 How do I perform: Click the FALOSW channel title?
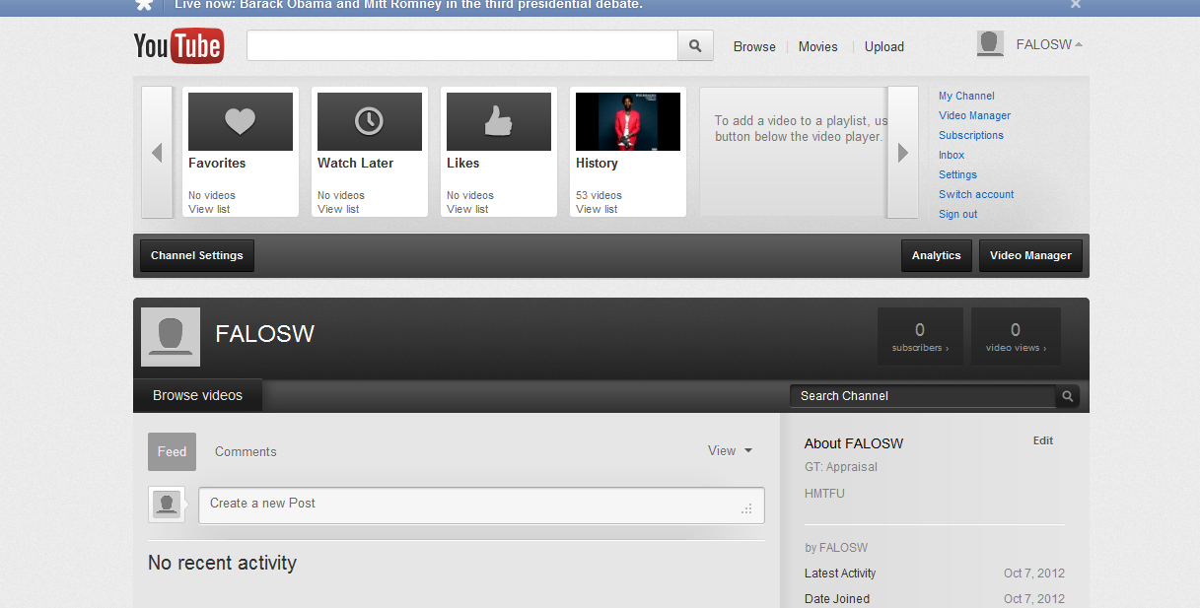tap(264, 334)
